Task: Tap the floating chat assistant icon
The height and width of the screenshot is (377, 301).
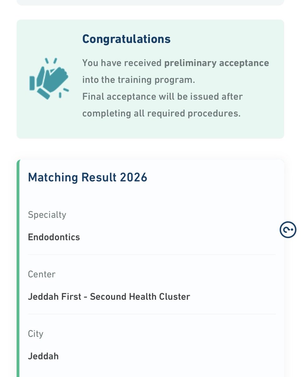Action: pyautogui.click(x=288, y=230)
